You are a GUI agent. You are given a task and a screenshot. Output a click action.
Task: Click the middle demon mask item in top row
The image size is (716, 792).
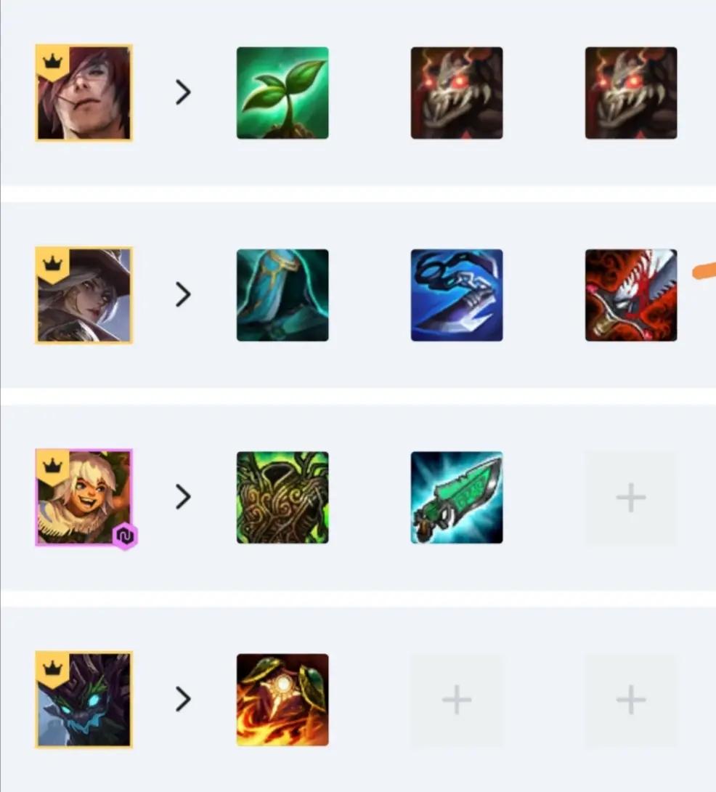457,93
